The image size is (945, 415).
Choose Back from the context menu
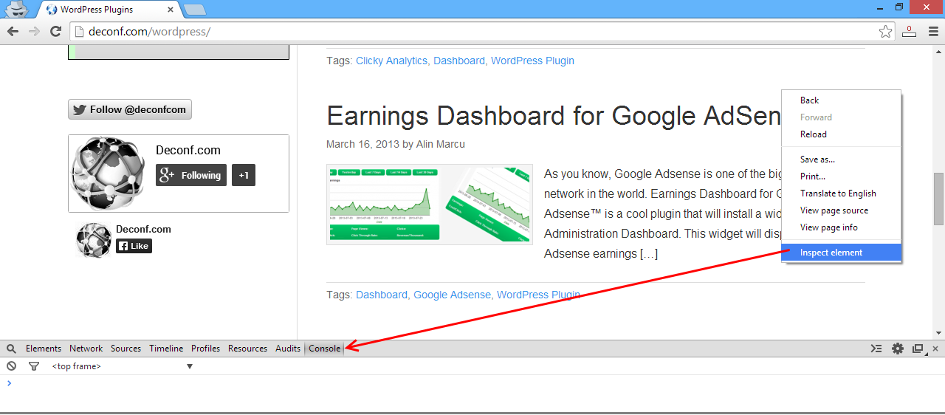pyautogui.click(x=842, y=100)
